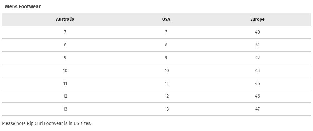Select the Australia column header

[x=65, y=19]
